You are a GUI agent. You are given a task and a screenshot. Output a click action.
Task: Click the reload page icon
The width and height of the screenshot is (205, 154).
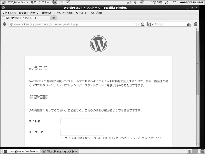point(143,24)
